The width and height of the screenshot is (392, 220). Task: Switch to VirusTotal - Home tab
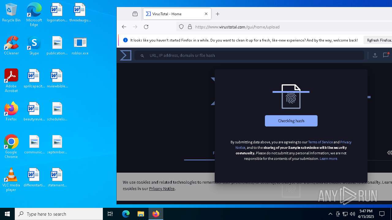(x=177, y=14)
